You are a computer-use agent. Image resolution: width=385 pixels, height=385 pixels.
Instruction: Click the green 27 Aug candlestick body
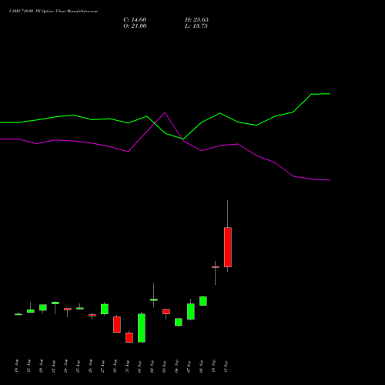tap(105, 309)
